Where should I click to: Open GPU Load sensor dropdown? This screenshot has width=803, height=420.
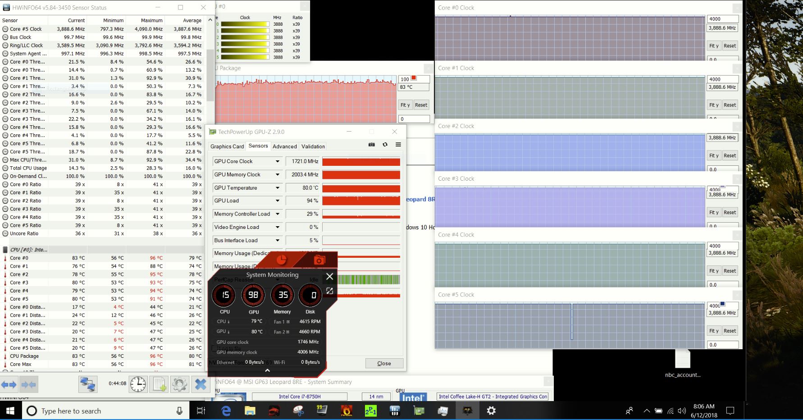(x=278, y=201)
